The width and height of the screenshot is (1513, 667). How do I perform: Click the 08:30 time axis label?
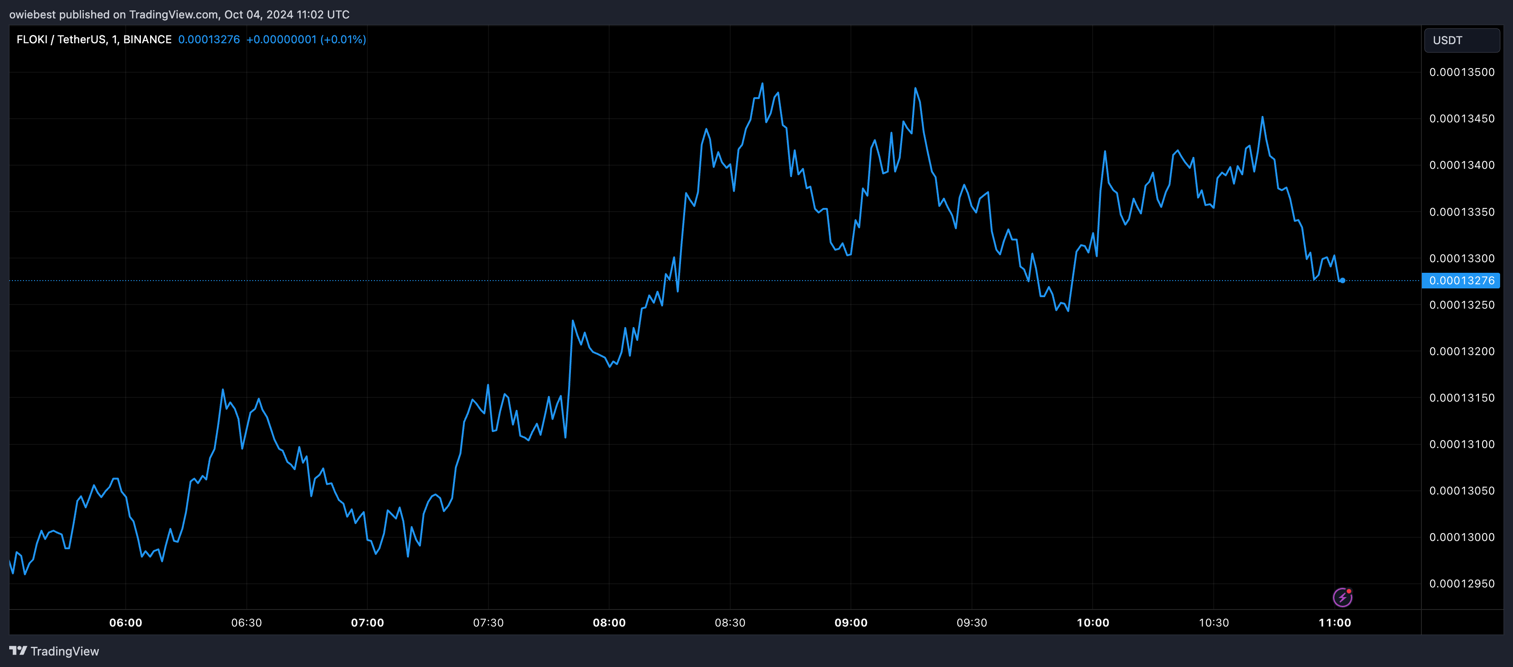(730, 622)
